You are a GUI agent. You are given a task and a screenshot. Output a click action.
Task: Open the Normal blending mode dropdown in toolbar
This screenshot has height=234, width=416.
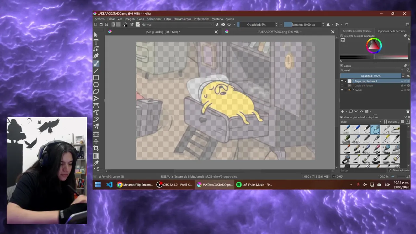pos(177,24)
